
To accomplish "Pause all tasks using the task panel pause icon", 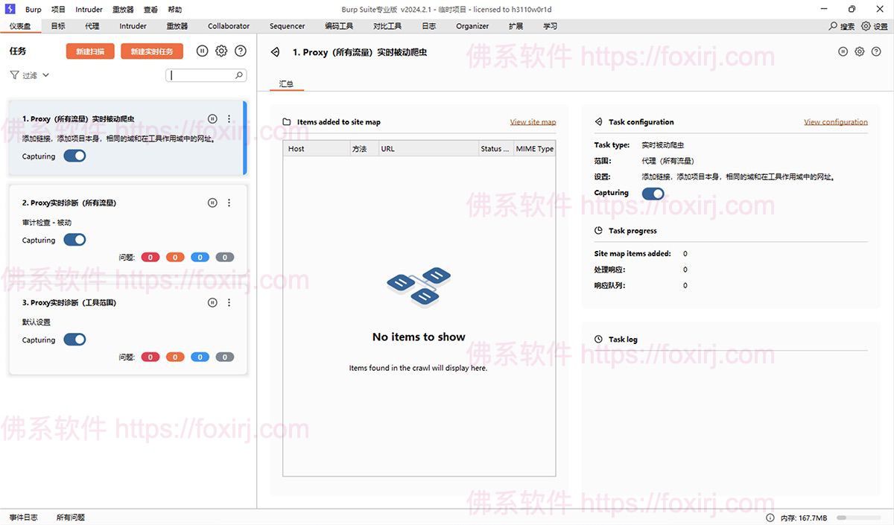I will click(202, 51).
